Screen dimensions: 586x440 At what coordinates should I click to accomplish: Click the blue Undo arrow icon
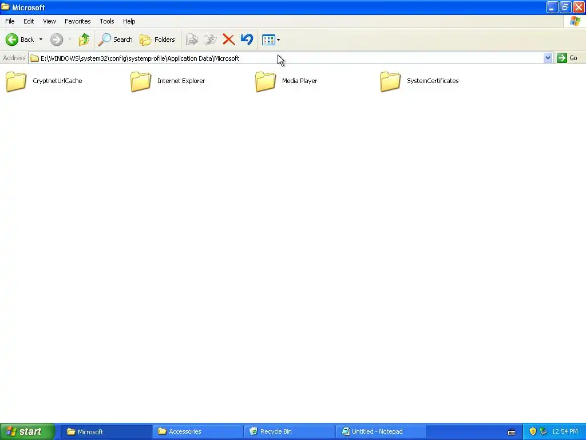click(247, 40)
